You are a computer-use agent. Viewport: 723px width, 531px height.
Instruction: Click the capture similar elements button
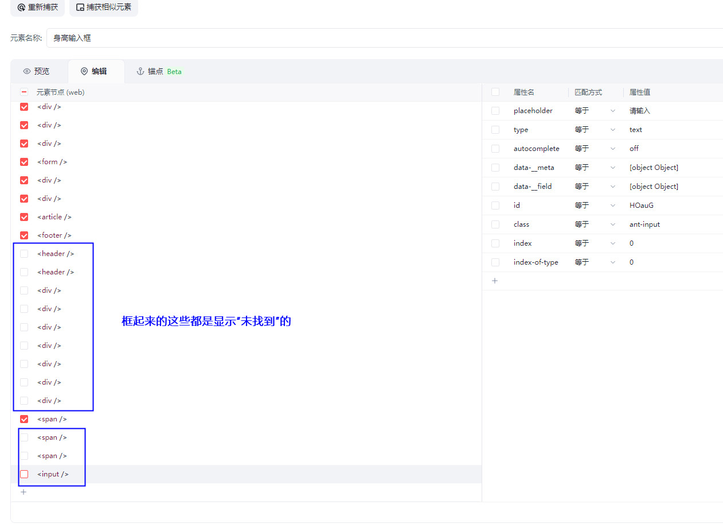pos(104,7)
